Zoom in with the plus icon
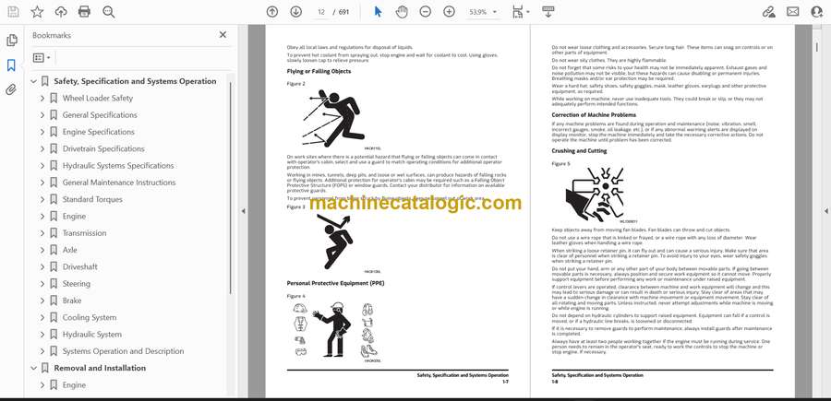The image size is (831, 401). (449, 12)
